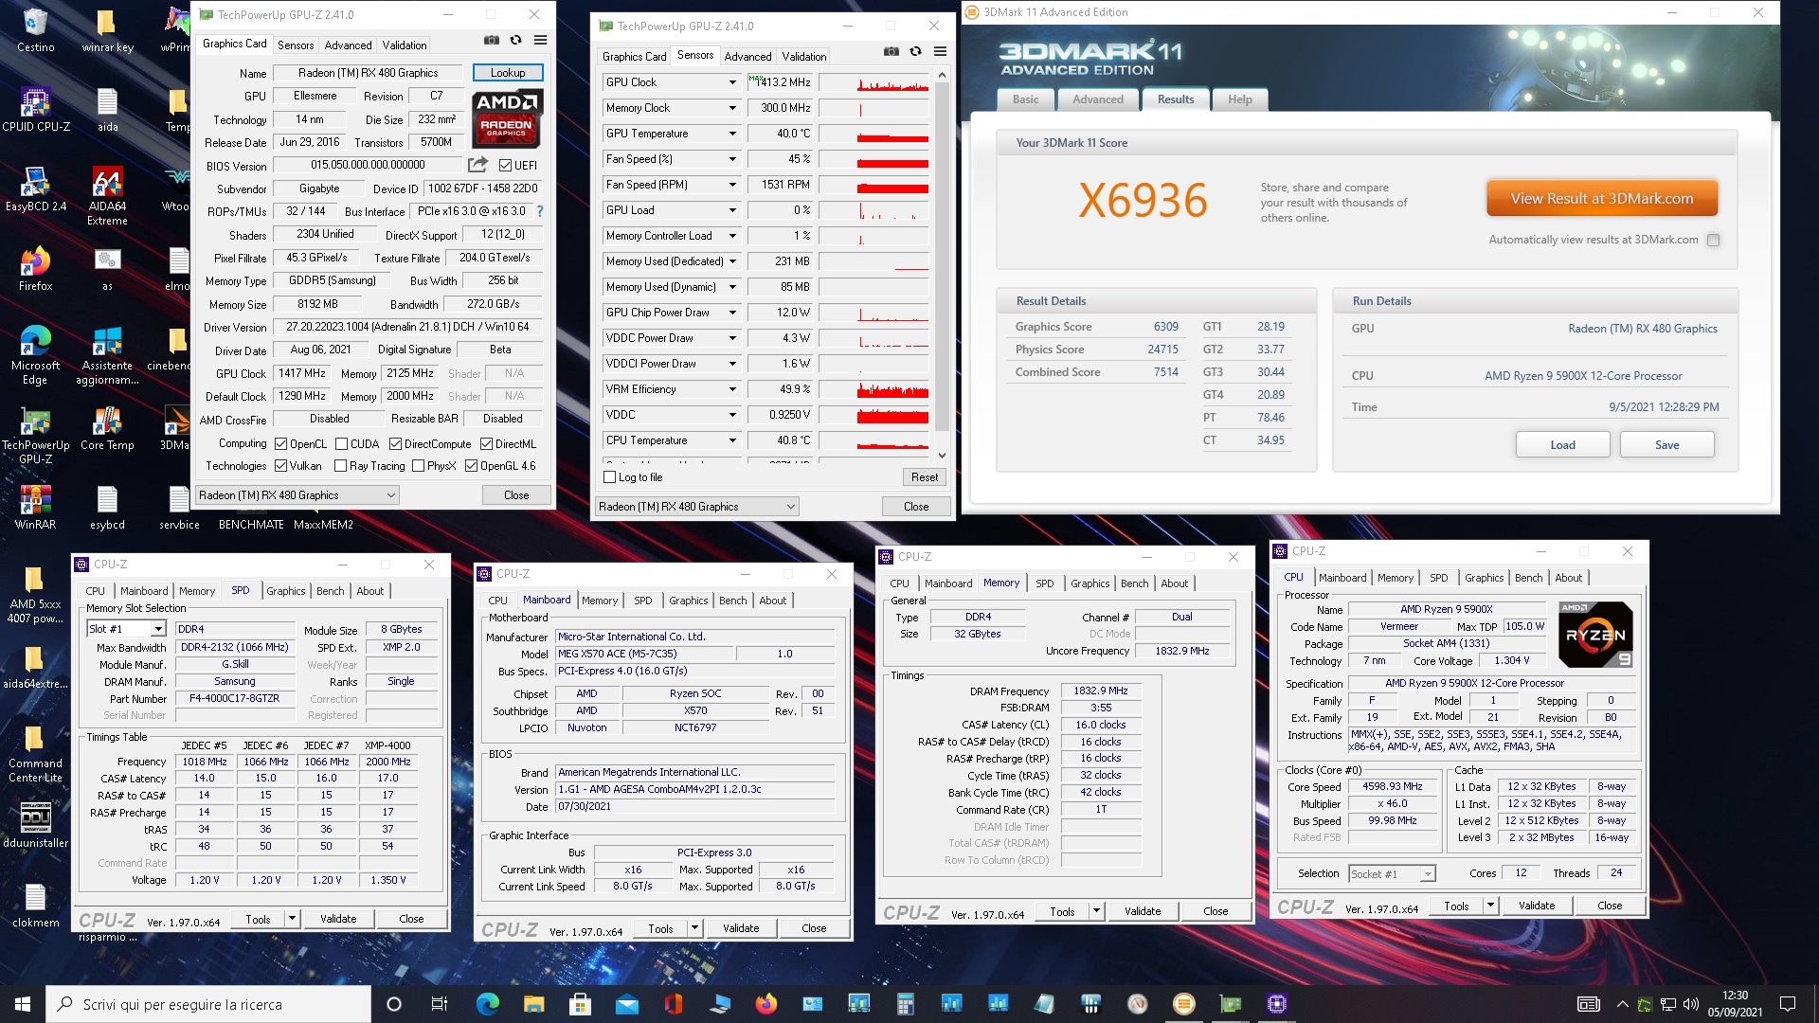The width and height of the screenshot is (1819, 1023).
Task: Toggle automatically view results at 3DMark.com
Action: [x=1713, y=240]
